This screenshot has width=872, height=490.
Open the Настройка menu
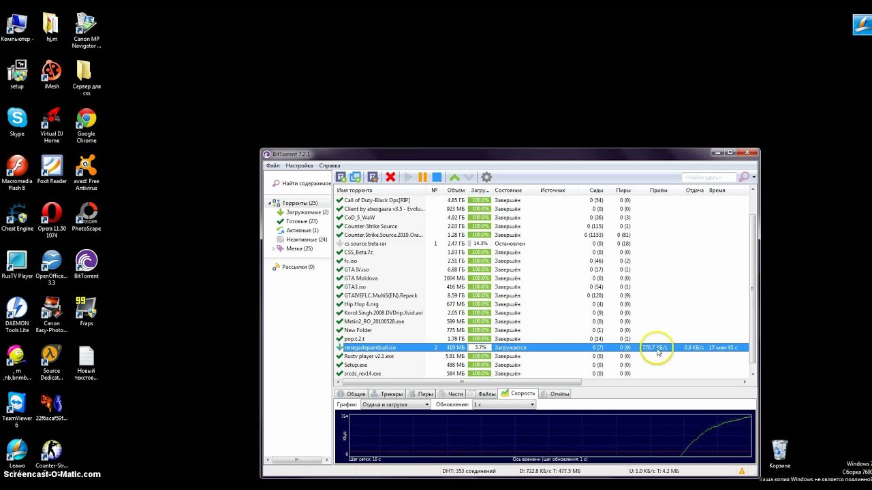(299, 165)
